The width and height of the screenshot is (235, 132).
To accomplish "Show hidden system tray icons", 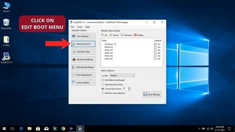I will (199, 129).
